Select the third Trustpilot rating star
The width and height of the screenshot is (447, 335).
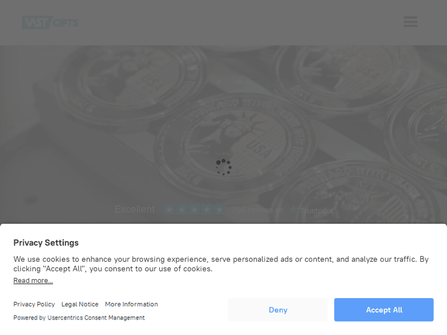click(x=194, y=210)
